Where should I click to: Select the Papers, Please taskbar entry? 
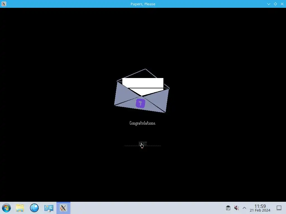point(63,208)
